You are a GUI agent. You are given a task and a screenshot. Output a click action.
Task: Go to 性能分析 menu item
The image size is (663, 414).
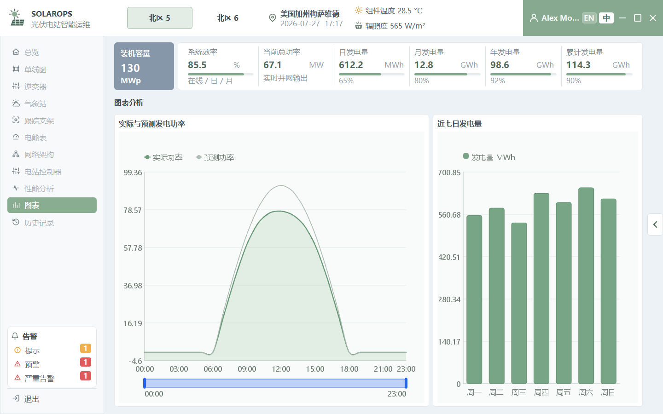52,188
